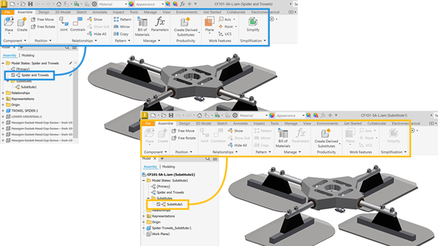Open Bill of Materials in upper ribbon

pyautogui.click(x=142, y=27)
